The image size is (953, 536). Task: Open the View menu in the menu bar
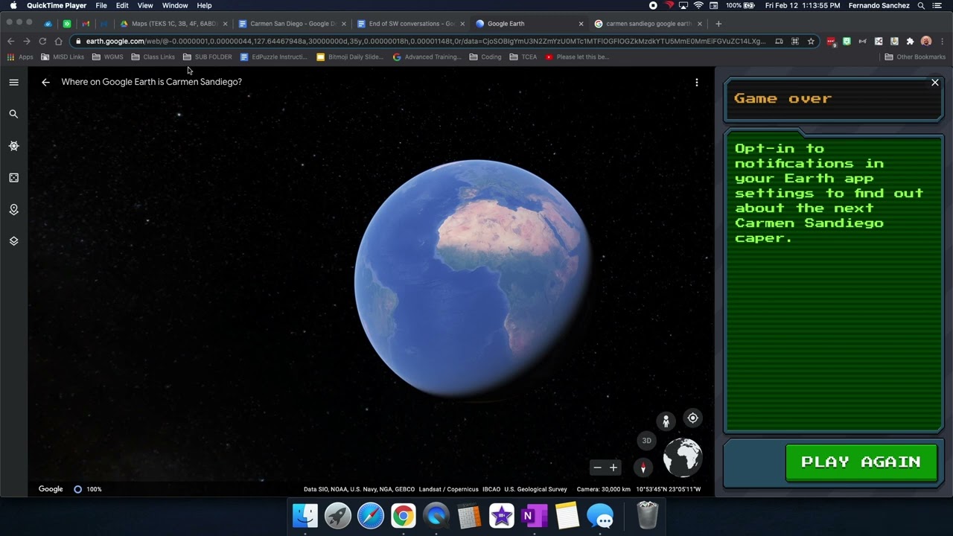tap(145, 6)
